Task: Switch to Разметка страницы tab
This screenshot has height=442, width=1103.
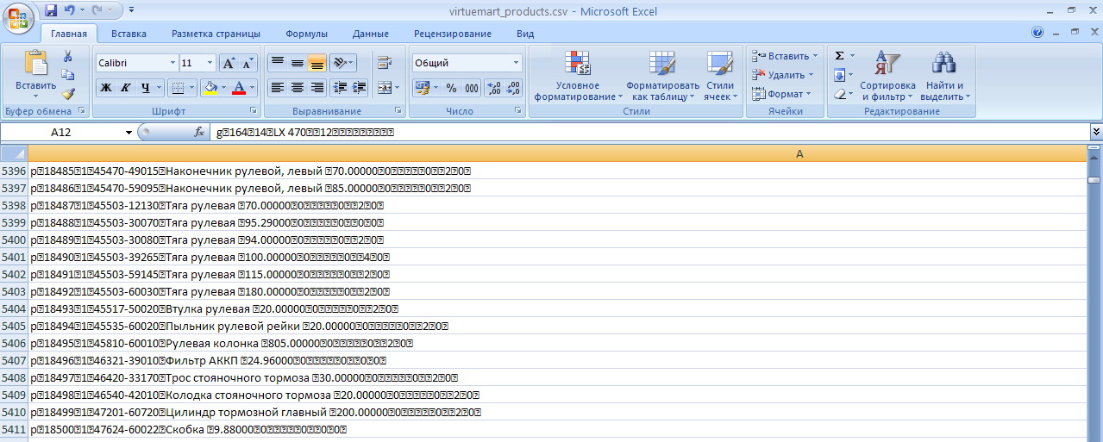Action: 216,34
